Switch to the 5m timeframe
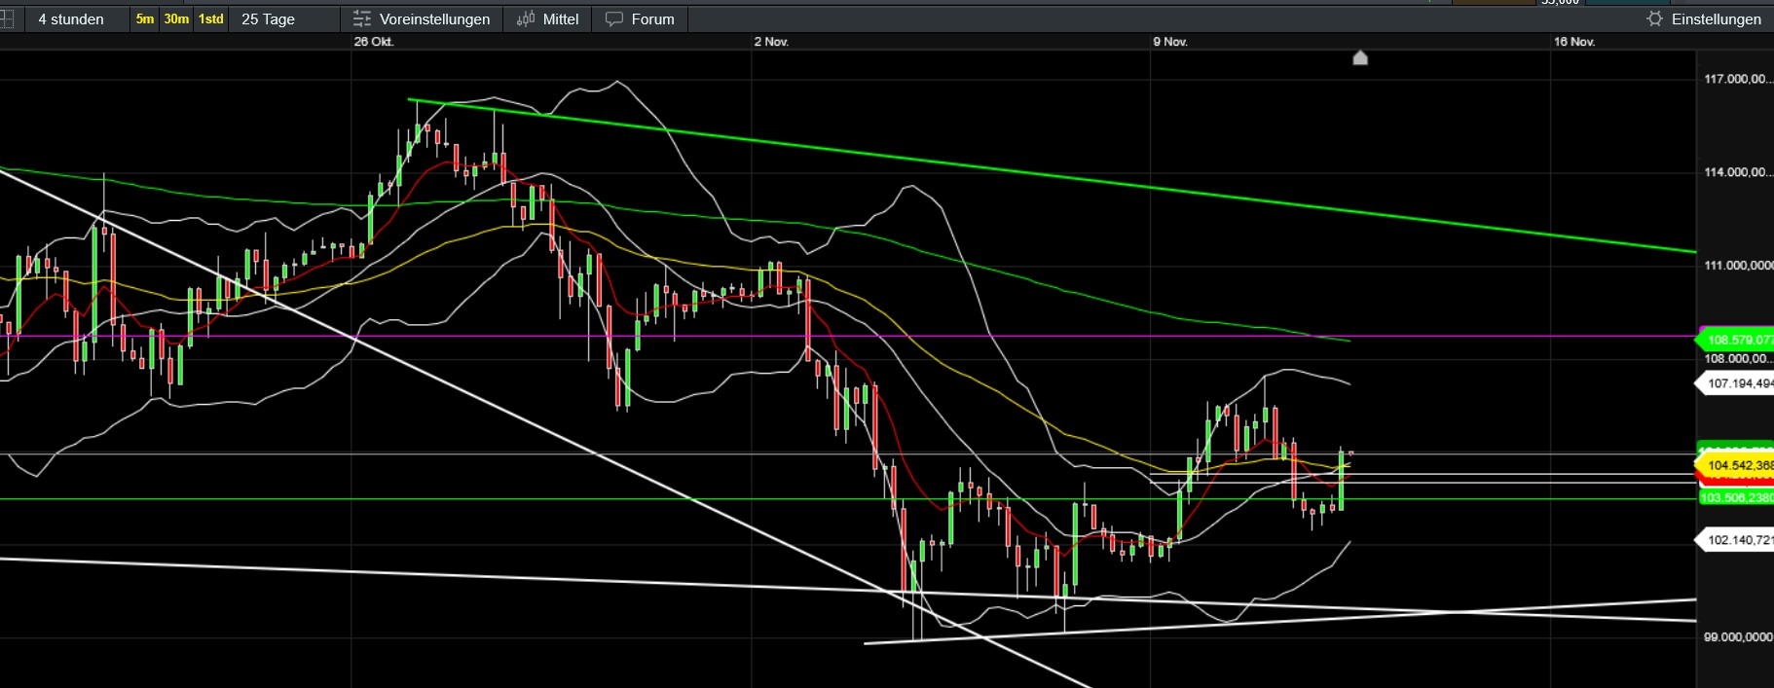 coord(145,19)
